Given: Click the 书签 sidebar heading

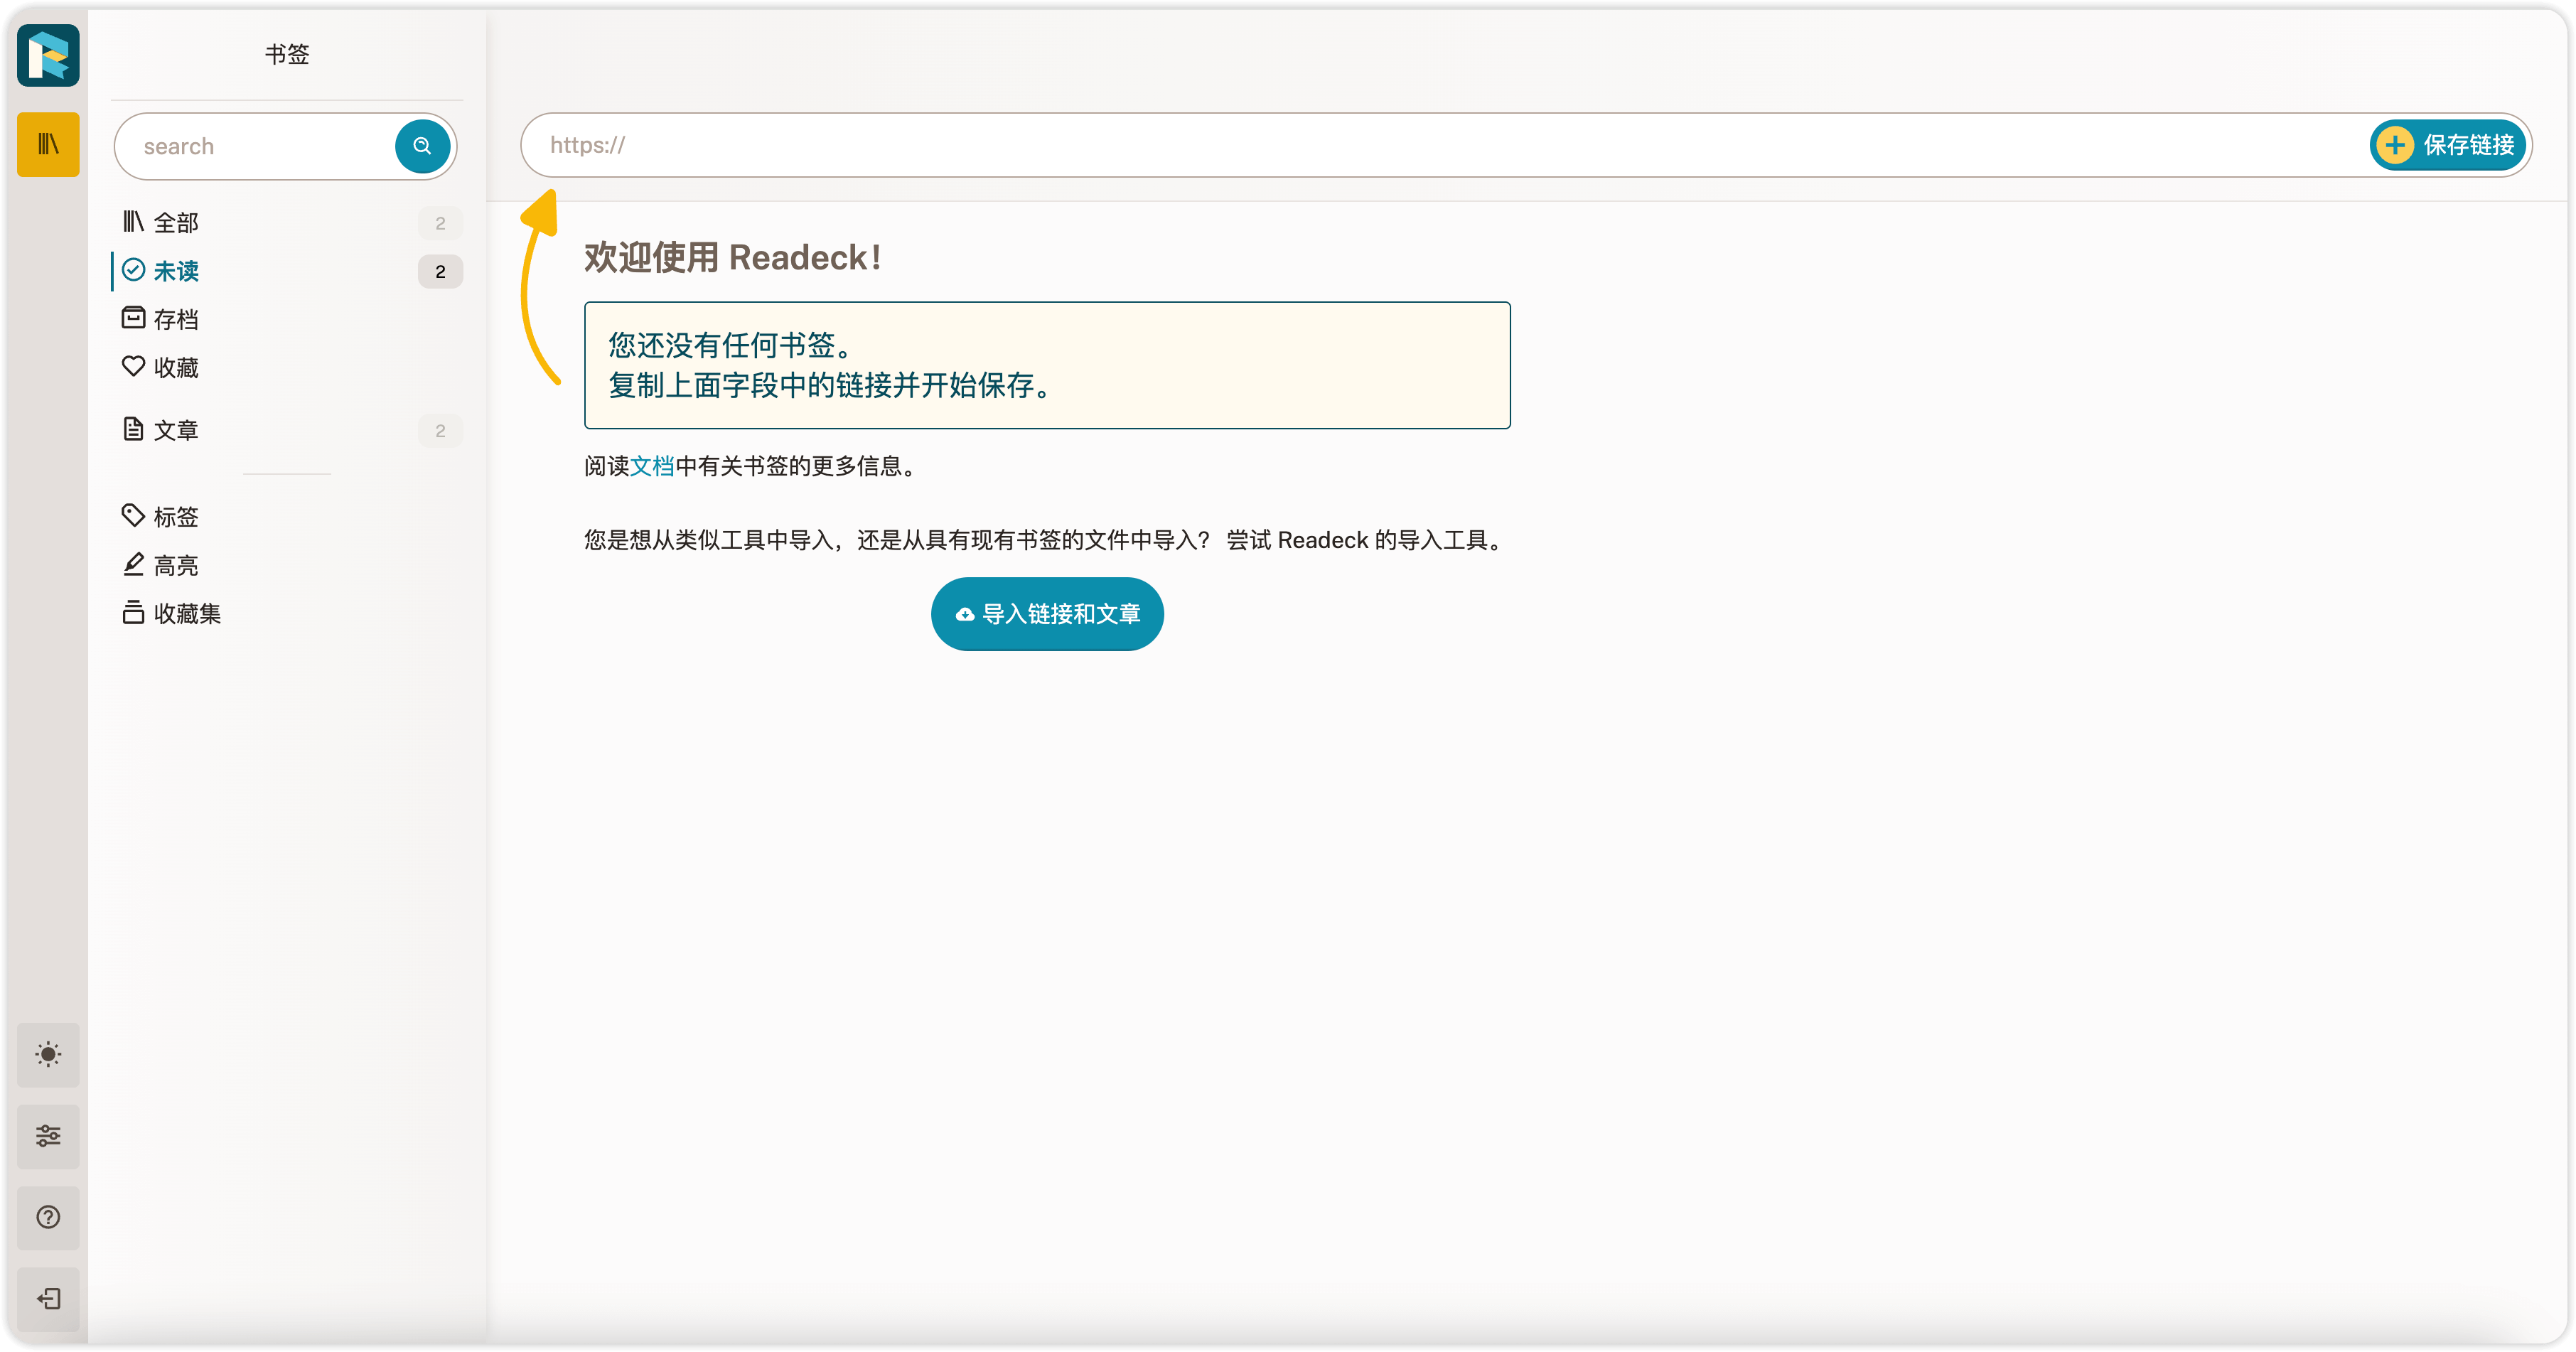Looking at the screenshot, I should pyautogui.click(x=287, y=54).
